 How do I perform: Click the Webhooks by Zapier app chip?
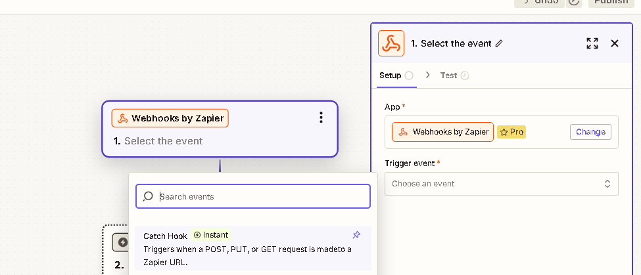442,132
